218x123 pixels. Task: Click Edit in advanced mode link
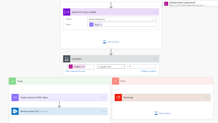(x=75, y=71)
